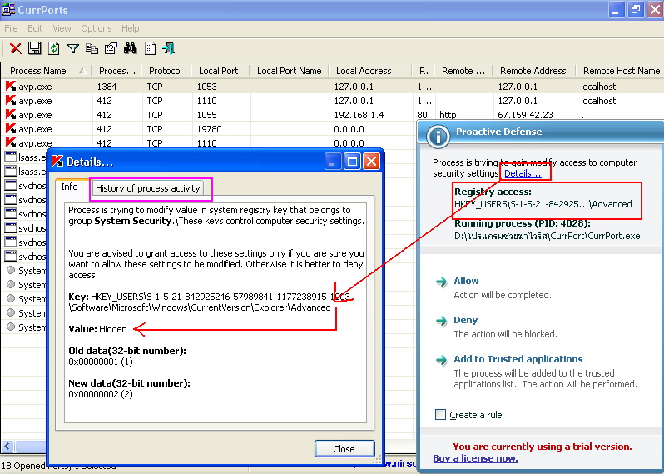
Task: Sort by Process ID column header
Action: [116, 71]
